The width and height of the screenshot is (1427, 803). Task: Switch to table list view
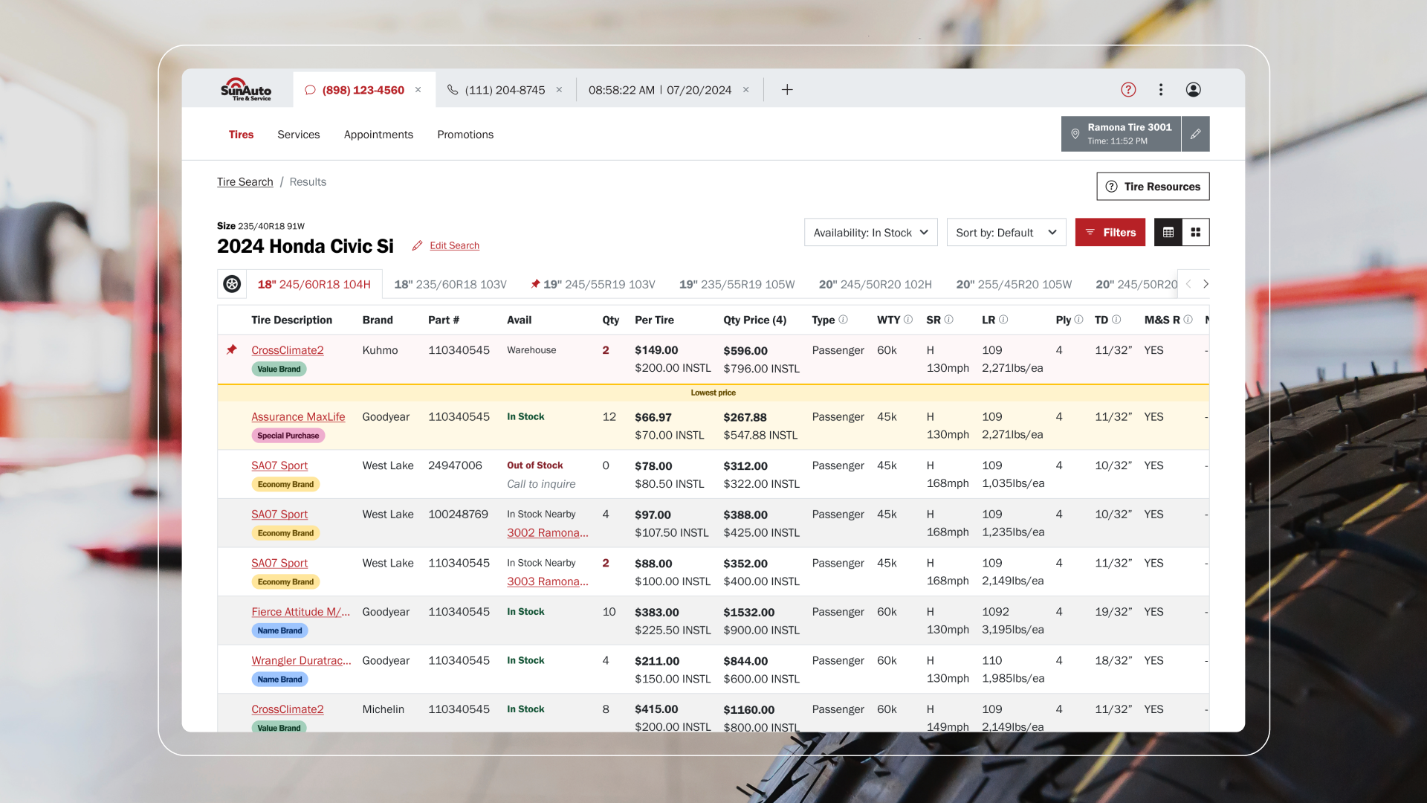click(1168, 233)
